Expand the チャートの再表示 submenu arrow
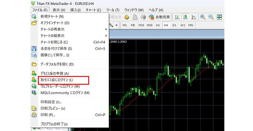 (106, 29)
